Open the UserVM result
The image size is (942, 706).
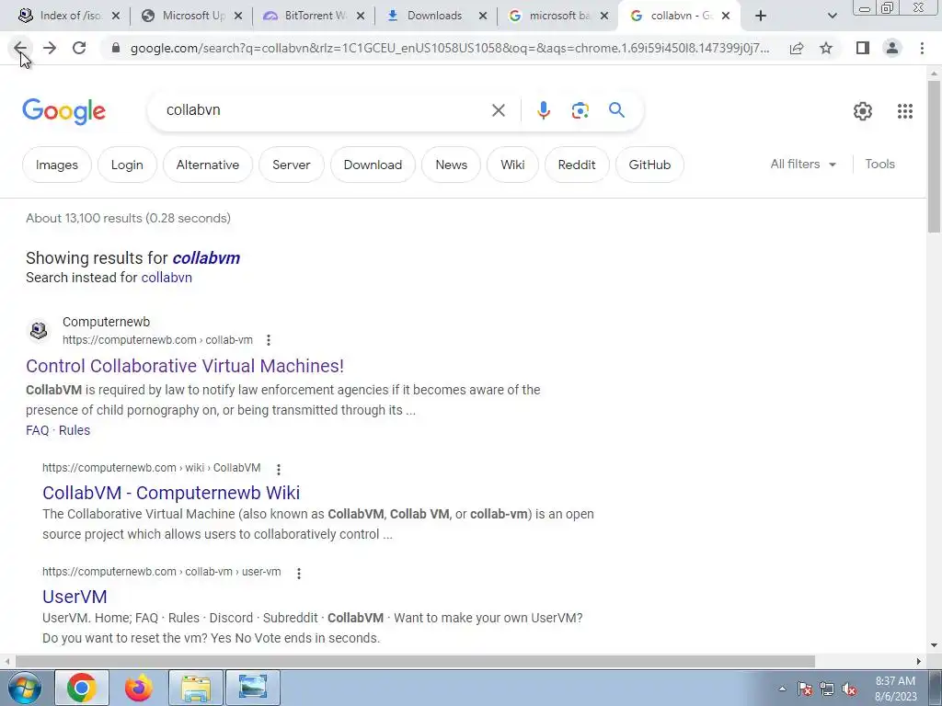(75, 597)
